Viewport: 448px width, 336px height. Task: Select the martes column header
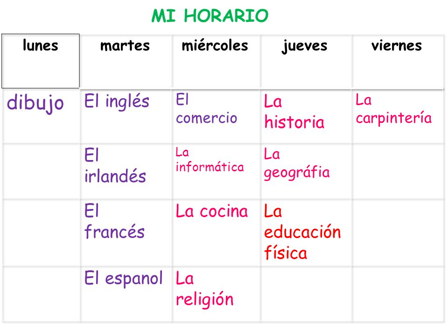click(126, 62)
